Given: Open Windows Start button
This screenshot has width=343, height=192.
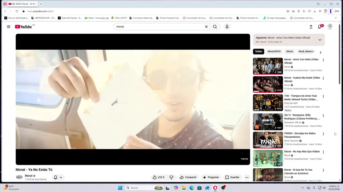Looking at the screenshot, I should pyautogui.click(x=120, y=188).
